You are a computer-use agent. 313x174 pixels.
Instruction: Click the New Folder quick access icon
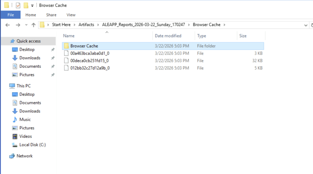[x=26, y=5]
